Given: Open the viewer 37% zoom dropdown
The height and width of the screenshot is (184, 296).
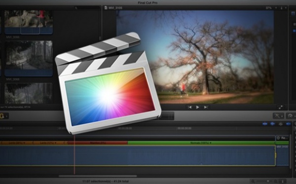Looking at the screenshot, I should [271, 8].
